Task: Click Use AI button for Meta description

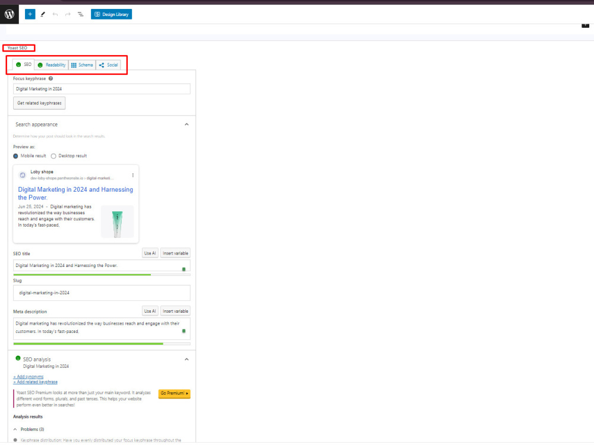Action: [x=150, y=311]
